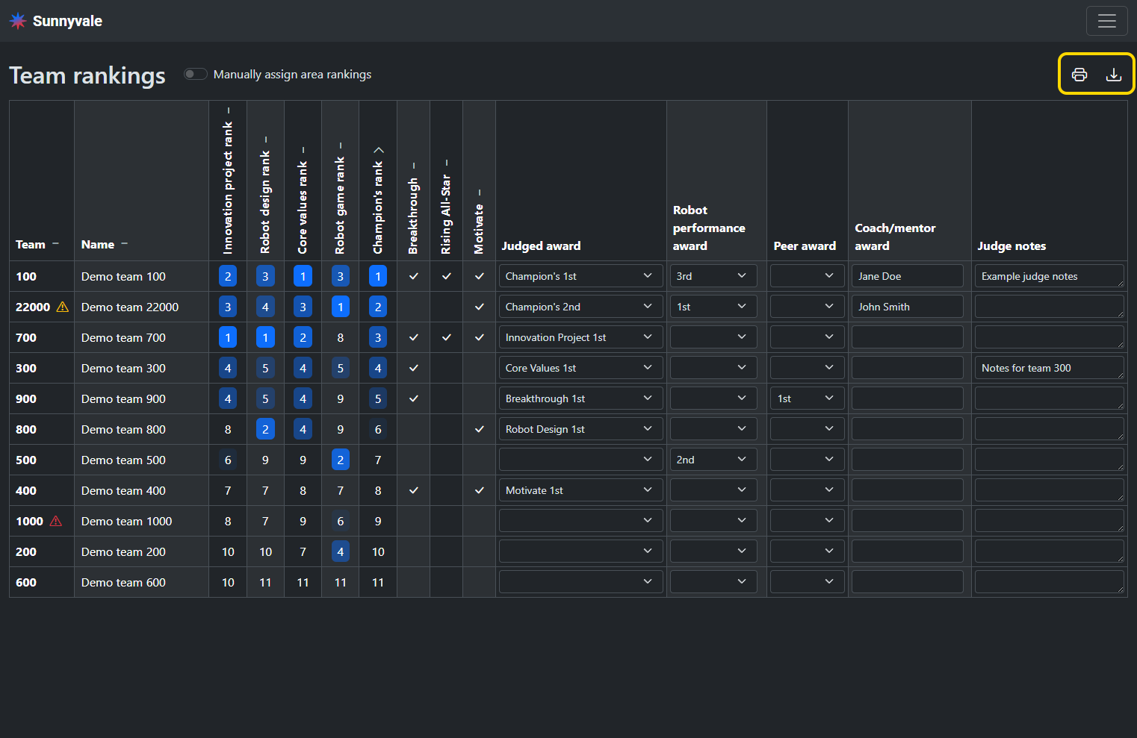The height and width of the screenshot is (738, 1137).
Task: Sort by Champion's rank column arrow
Action: coord(378,150)
